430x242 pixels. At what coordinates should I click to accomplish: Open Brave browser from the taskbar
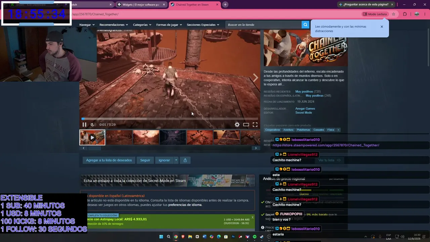[183, 237]
